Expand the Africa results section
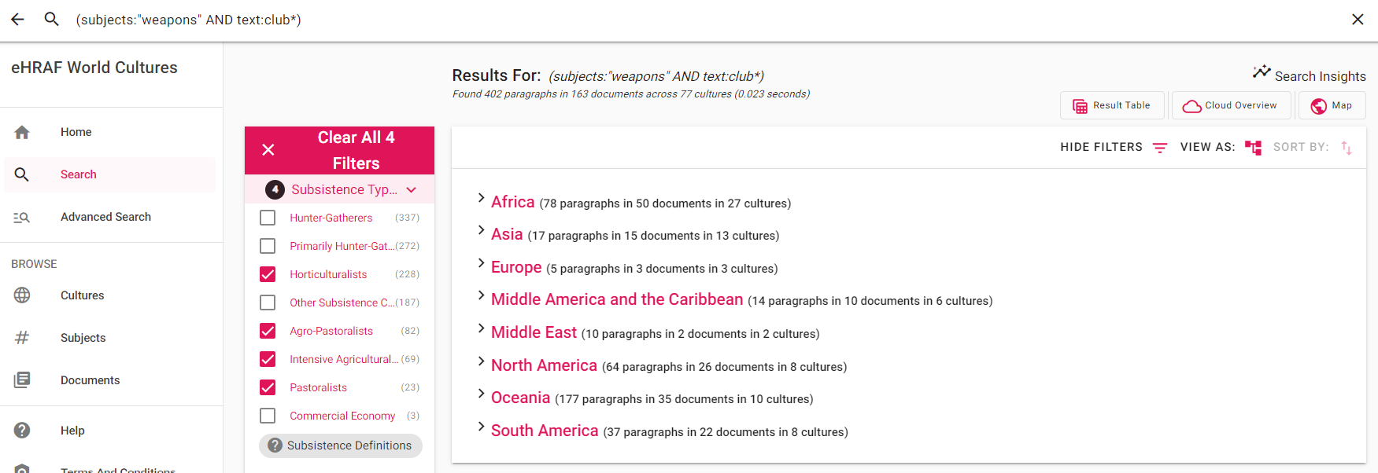Viewport: 1378px width, 473px height. click(x=481, y=199)
